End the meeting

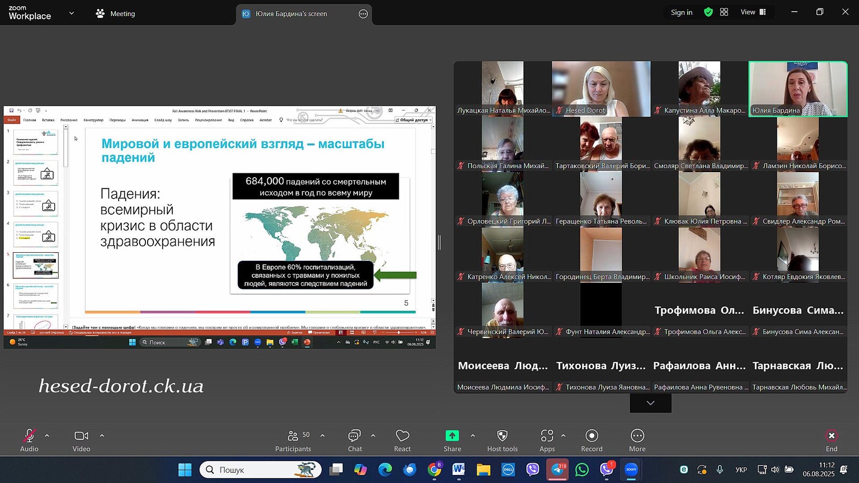[x=831, y=440]
